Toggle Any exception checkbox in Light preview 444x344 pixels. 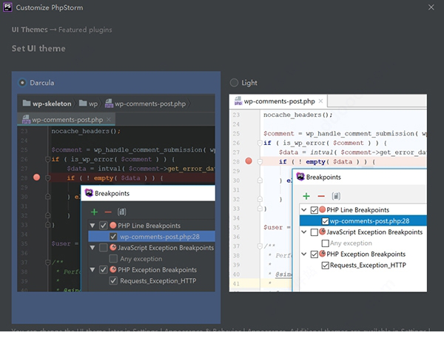pyautogui.click(x=326, y=243)
